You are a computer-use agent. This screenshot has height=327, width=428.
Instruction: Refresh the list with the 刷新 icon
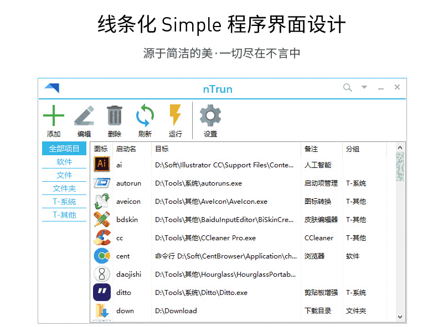point(145,115)
